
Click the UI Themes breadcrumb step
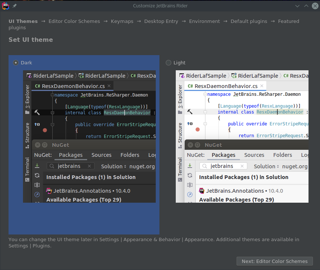pos(23,21)
